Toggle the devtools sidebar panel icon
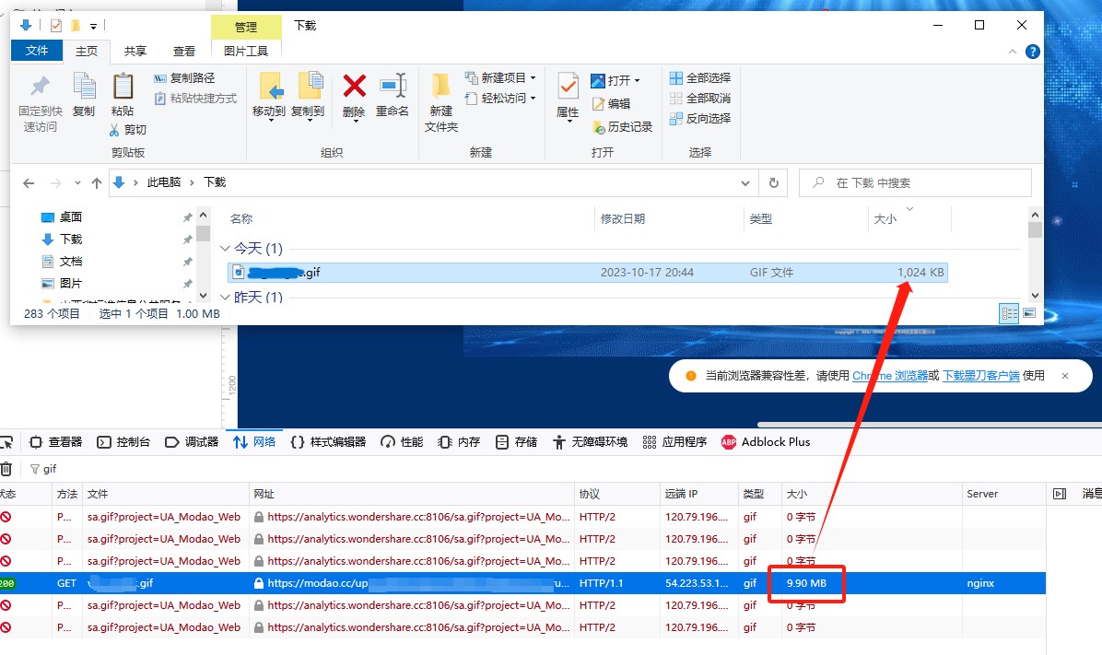1102x655 pixels. [x=1060, y=494]
